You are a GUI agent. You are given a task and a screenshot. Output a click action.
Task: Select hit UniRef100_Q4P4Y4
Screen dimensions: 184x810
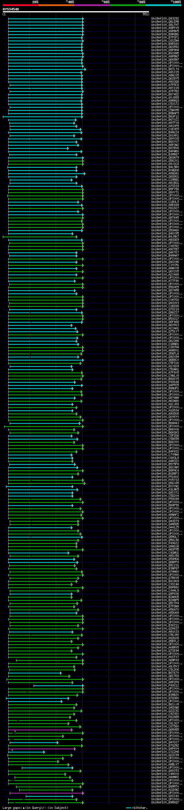[x=165, y=749]
